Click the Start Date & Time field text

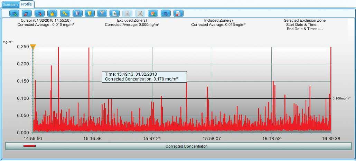pos(305,24)
